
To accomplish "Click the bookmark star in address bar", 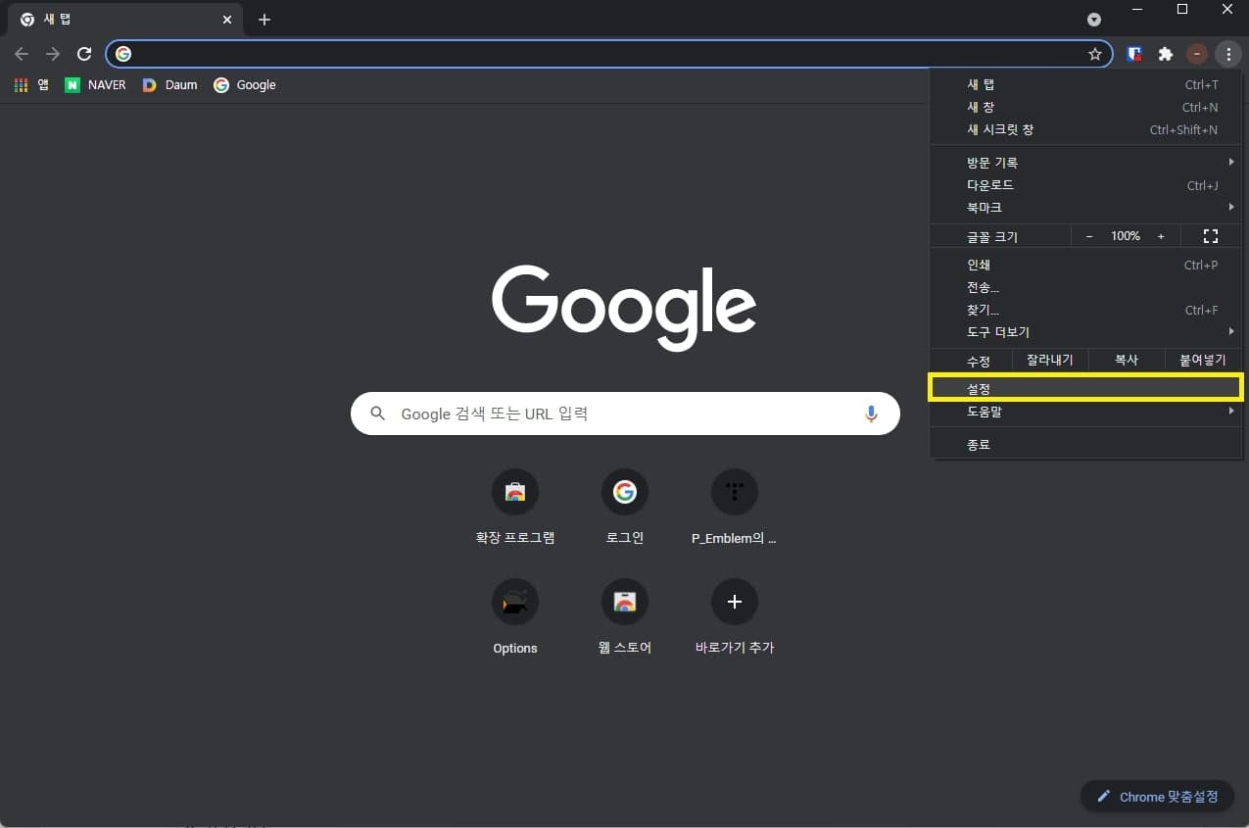I will tap(1094, 54).
